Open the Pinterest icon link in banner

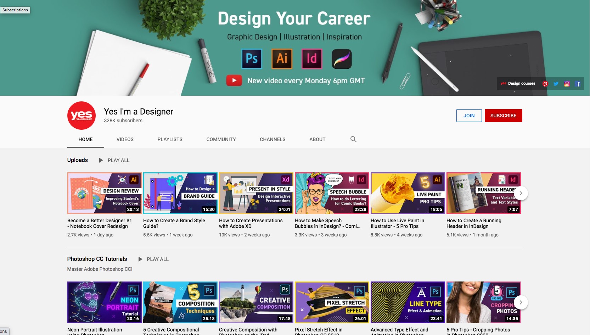(x=545, y=84)
